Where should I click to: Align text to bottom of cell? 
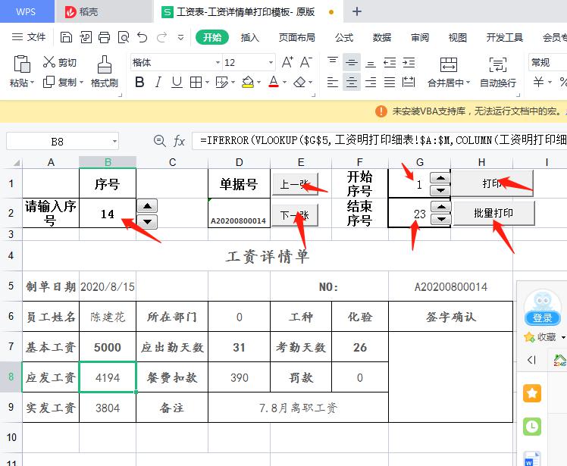(370, 64)
